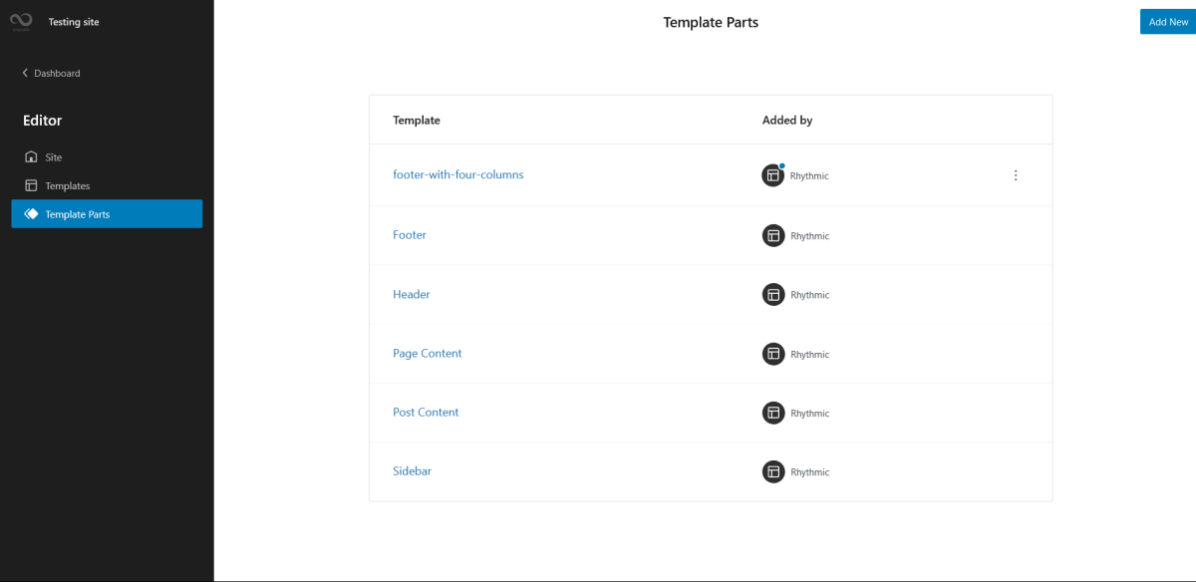
Task: Open the footer-with-four-columns template part
Action: pos(458,174)
